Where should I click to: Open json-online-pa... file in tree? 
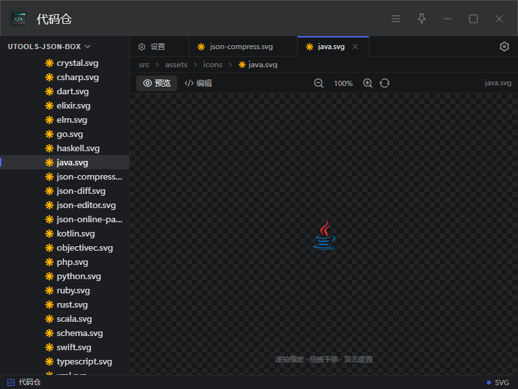(65, 220)
